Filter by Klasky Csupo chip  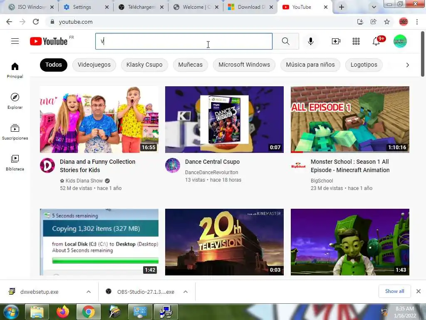click(144, 65)
